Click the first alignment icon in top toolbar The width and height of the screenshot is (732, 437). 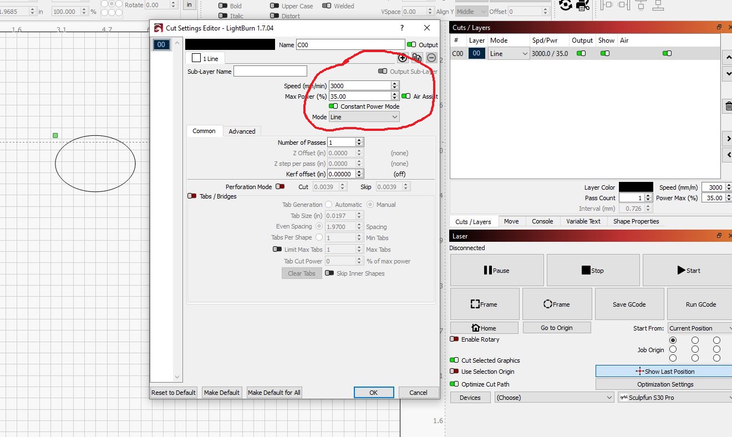click(x=606, y=5)
